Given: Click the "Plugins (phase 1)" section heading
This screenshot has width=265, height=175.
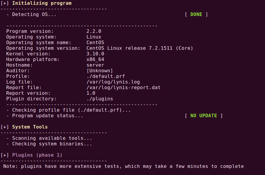Looking at the screenshot, I should [37, 155].
